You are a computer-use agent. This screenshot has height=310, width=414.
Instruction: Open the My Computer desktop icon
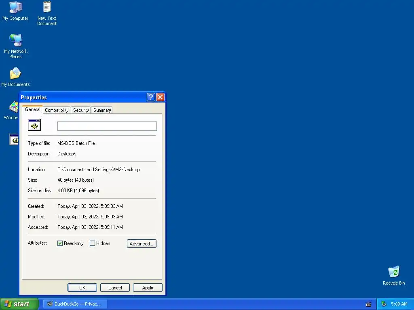click(15, 11)
